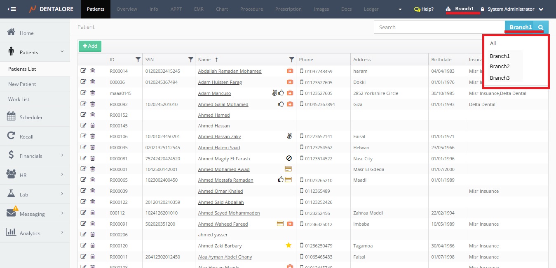556x268 pixels.
Task: Open Ahmed Galal Mohamed patient link
Action: (223, 104)
